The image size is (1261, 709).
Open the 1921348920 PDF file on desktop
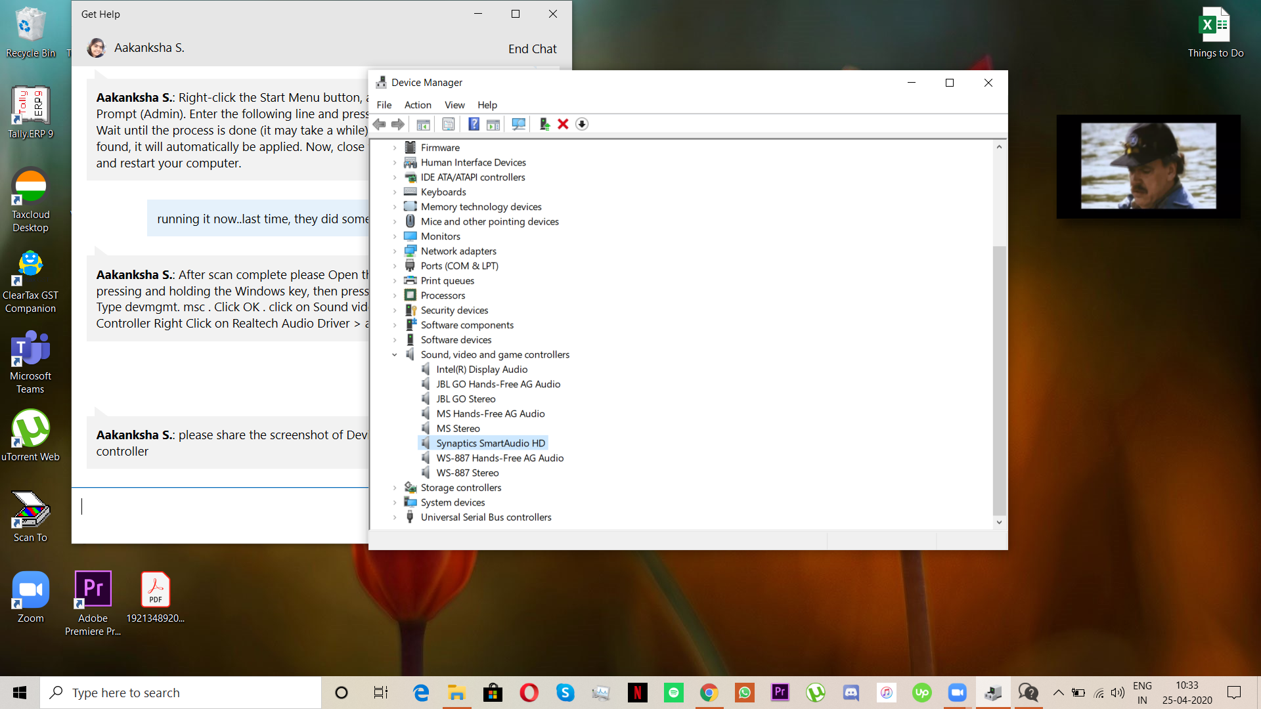pos(156,597)
